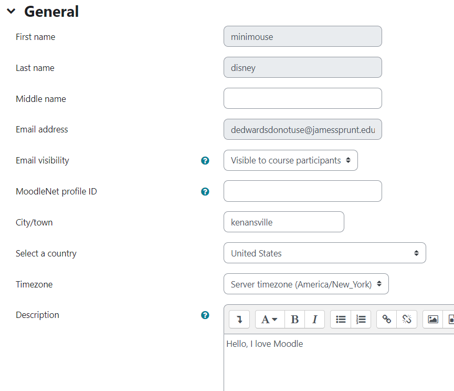Open the Timezone dropdown
454x391 pixels.
click(x=306, y=284)
